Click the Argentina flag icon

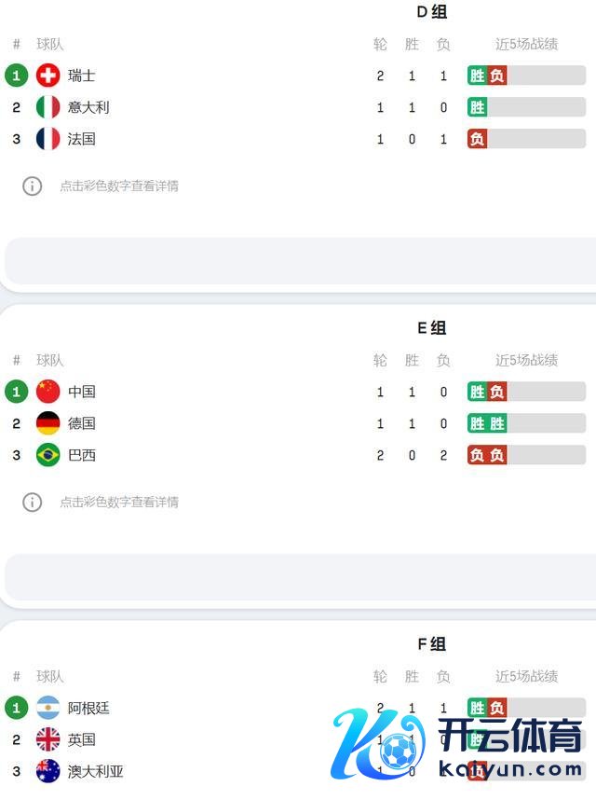click(47, 708)
